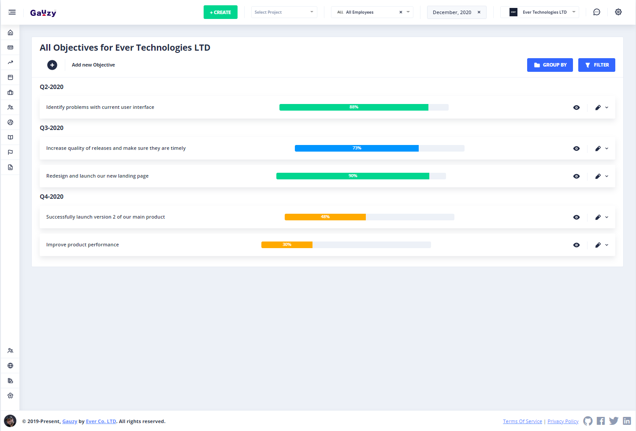The width and height of the screenshot is (636, 431).
Task: Open the Terms Of Service link
Action: (x=522, y=421)
